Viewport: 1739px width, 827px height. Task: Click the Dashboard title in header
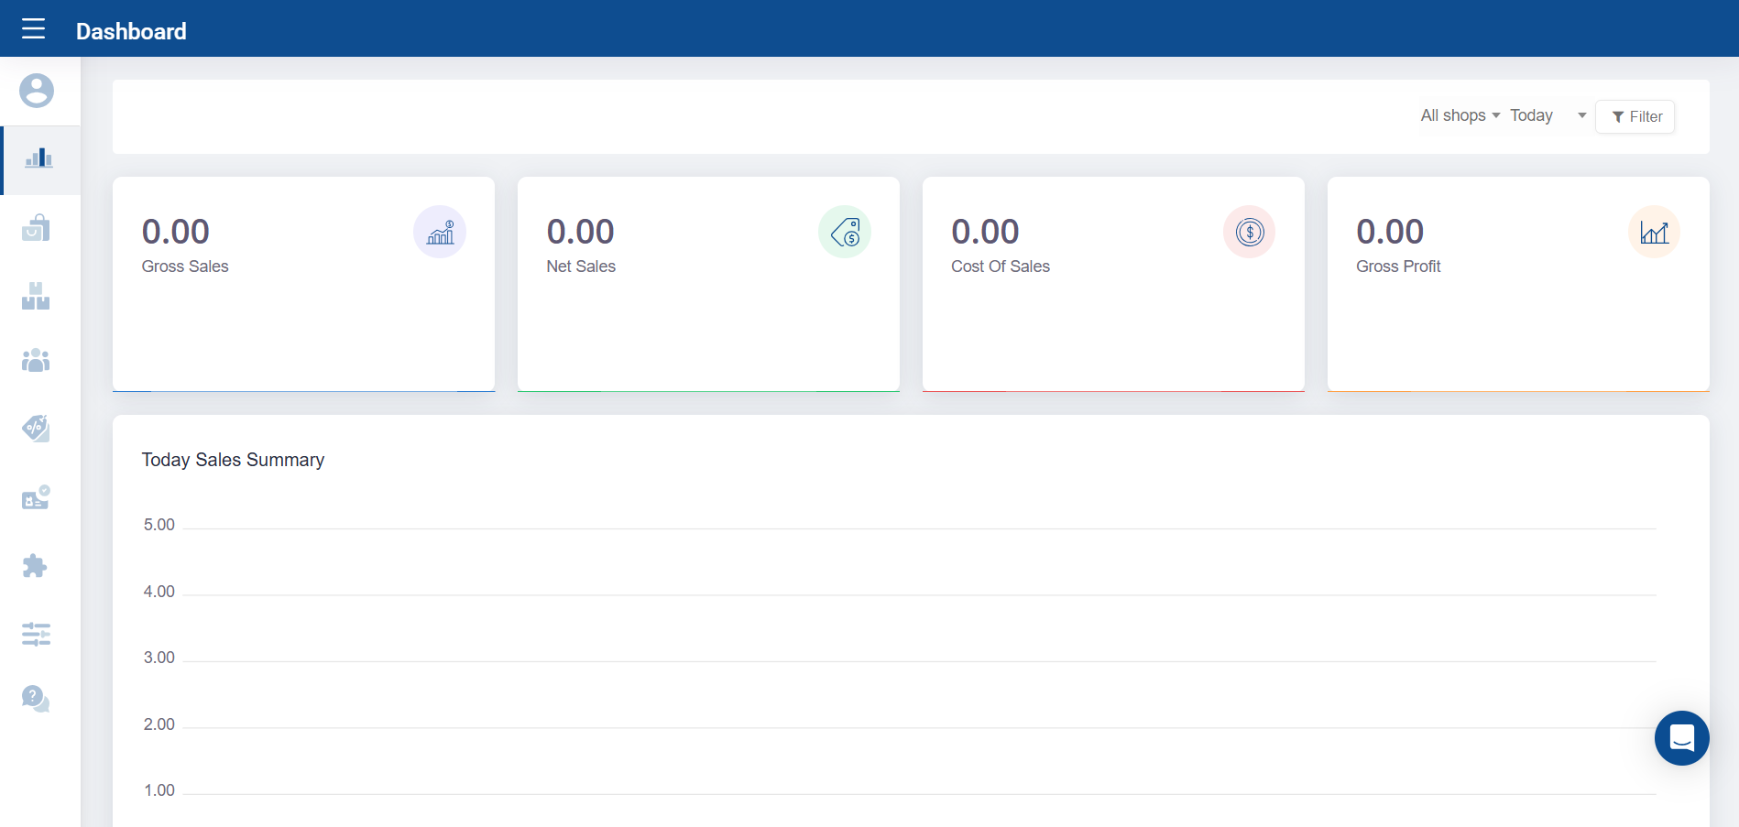pos(131,31)
